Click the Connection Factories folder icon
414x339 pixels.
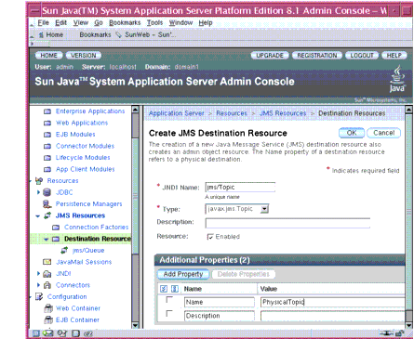pos(56,228)
